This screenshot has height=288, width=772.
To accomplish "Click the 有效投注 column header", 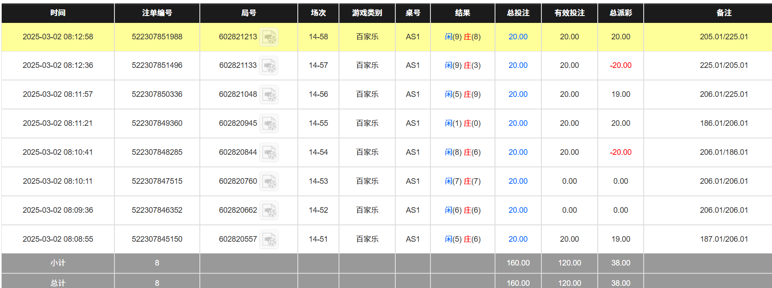I will point(569,13).
